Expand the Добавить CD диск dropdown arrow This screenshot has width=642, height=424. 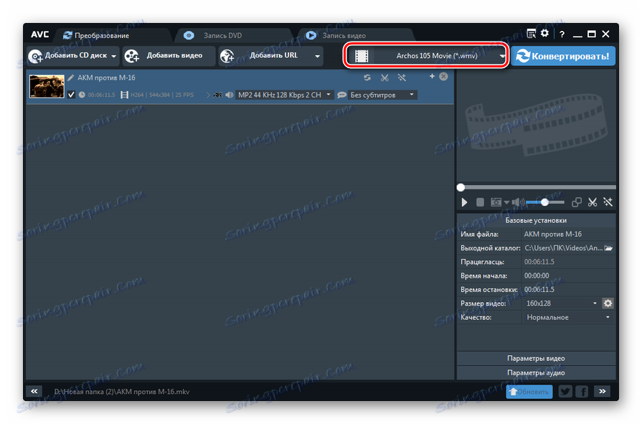[113, 56]
